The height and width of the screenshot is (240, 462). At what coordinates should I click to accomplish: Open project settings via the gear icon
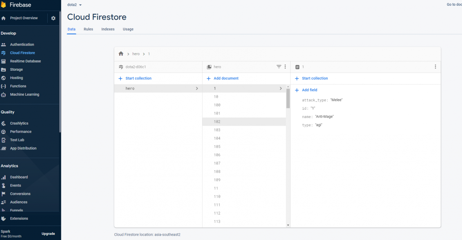click(x=53, y=18)
